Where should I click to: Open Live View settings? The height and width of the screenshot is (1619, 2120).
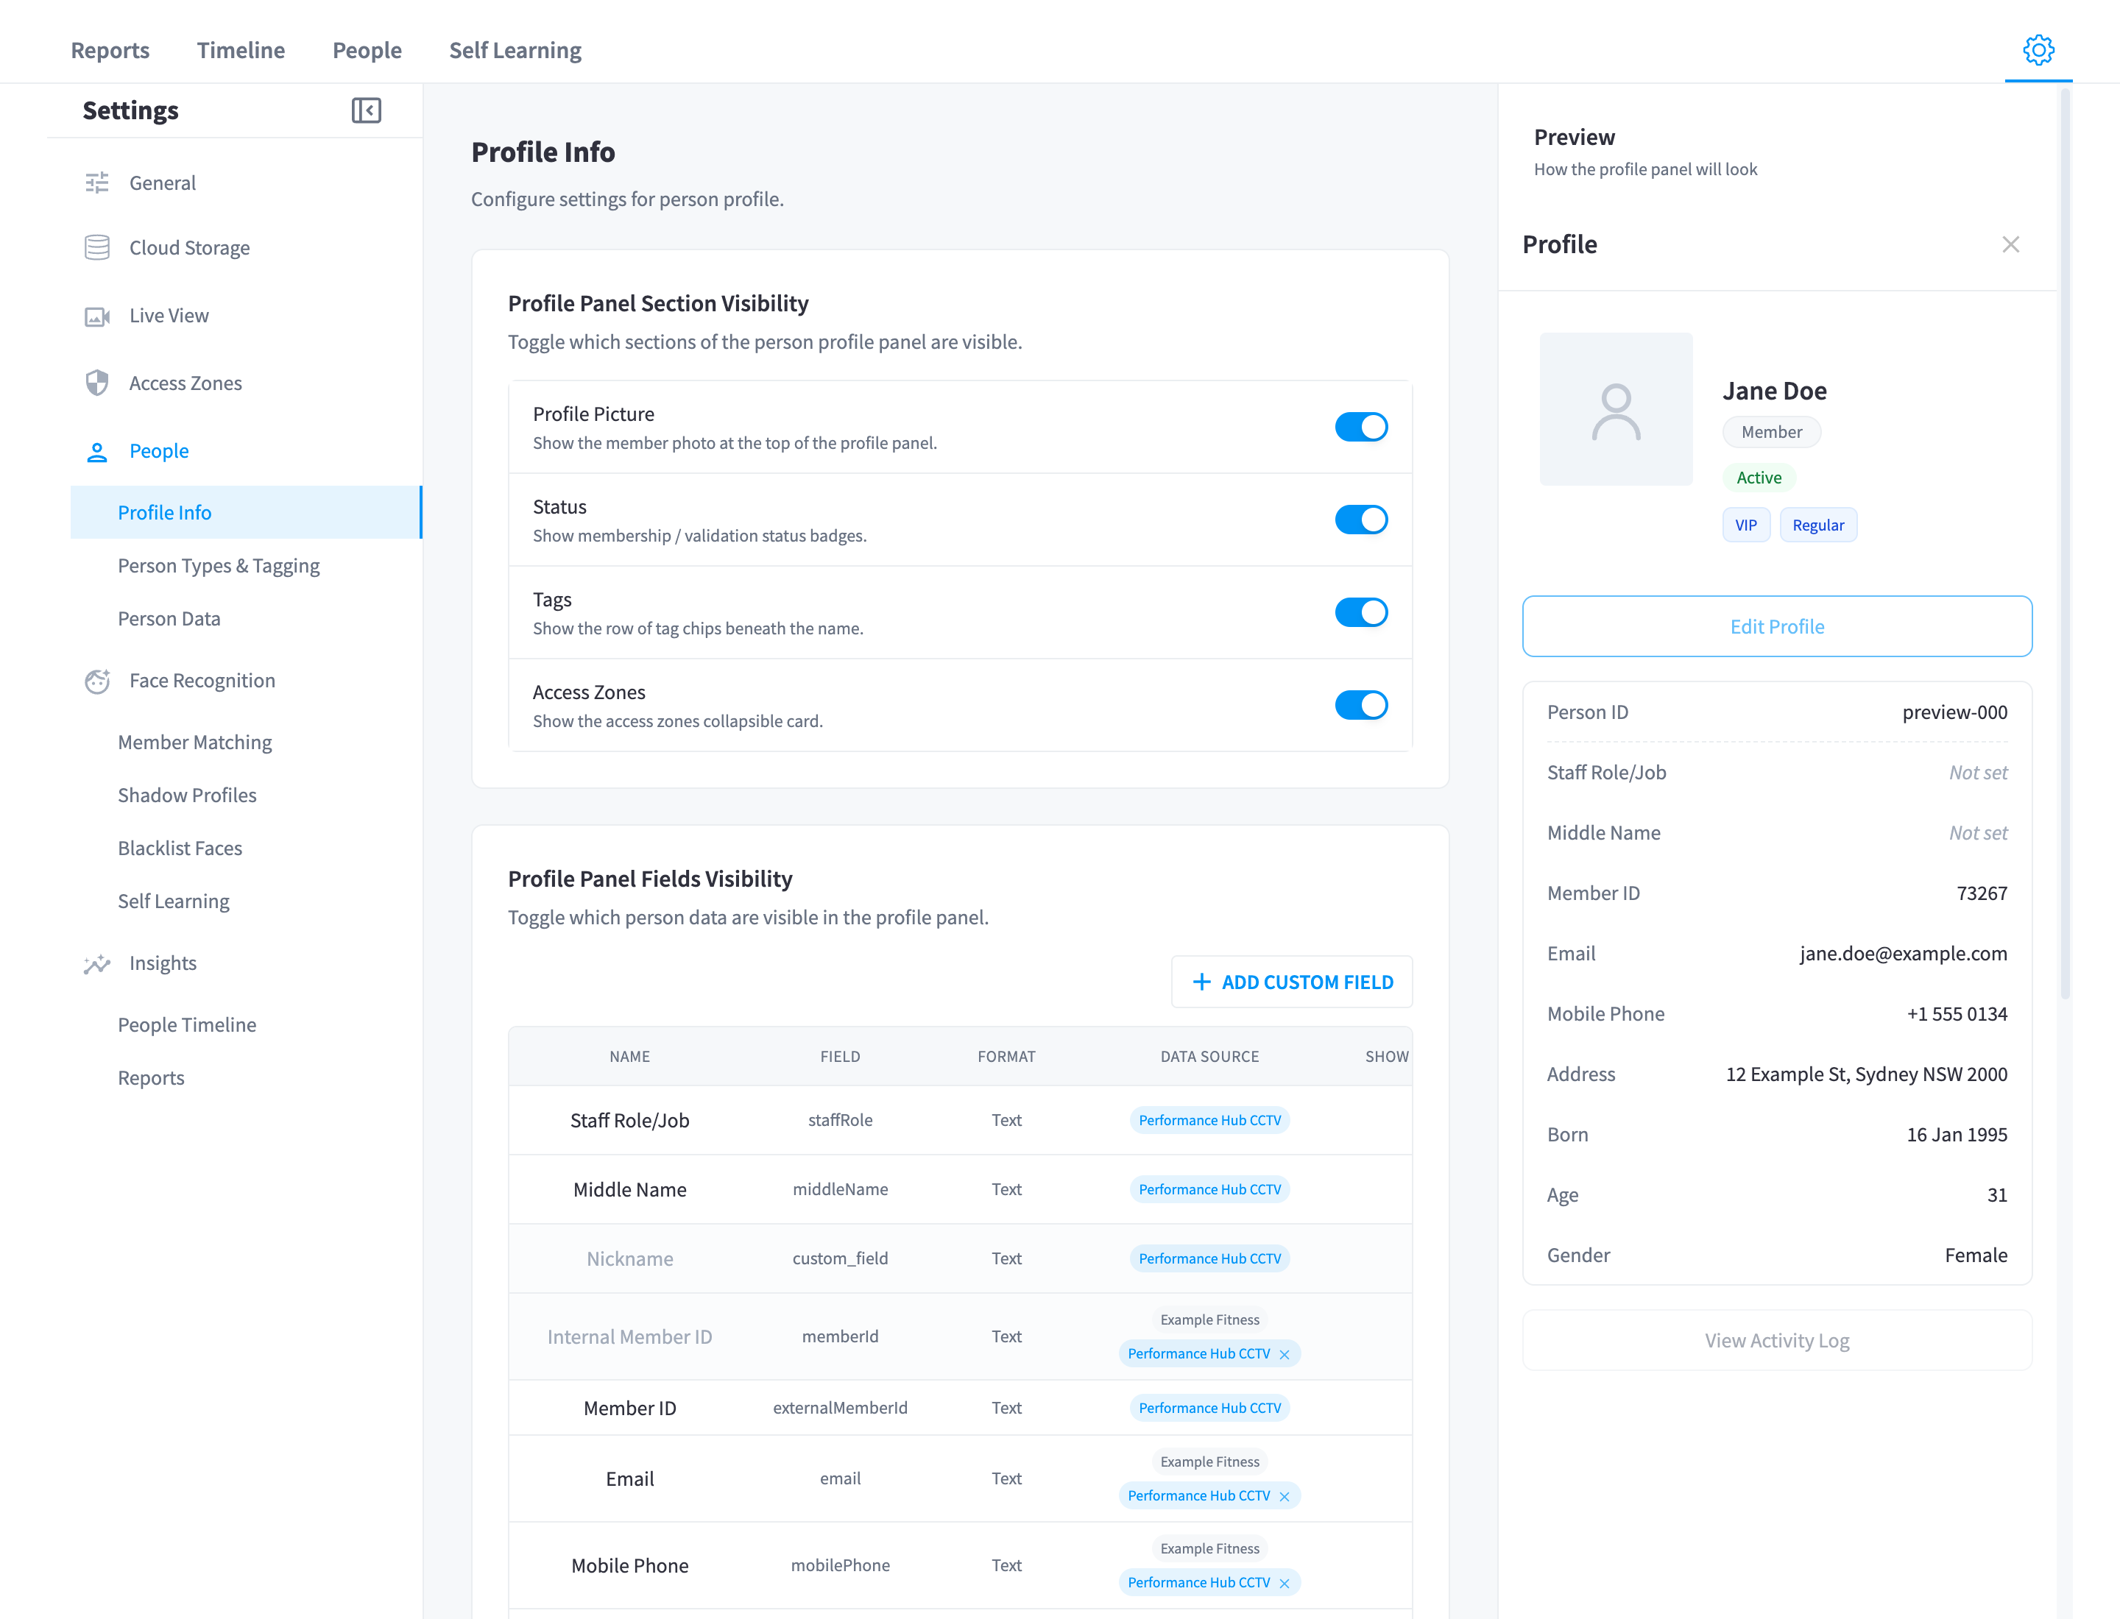[x=169, y=316]
